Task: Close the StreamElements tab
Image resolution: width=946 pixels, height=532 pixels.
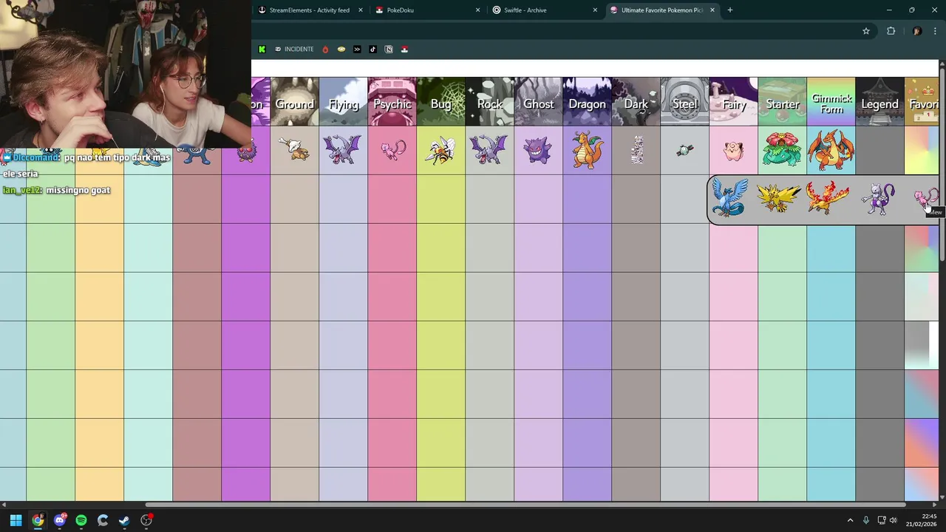Action: click(x=361, y=10)
